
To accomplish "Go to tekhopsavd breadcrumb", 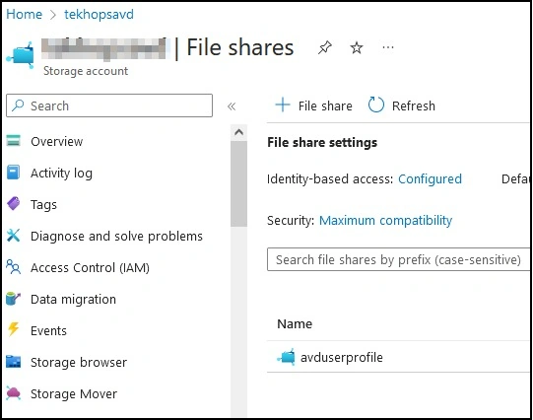I will [x=99, y=14].
